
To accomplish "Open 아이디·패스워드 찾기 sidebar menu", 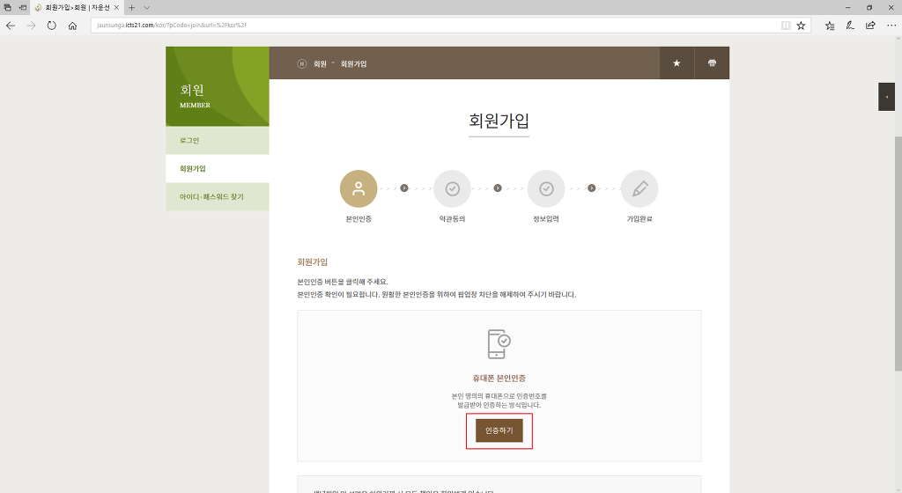I will tap(218, 196).
